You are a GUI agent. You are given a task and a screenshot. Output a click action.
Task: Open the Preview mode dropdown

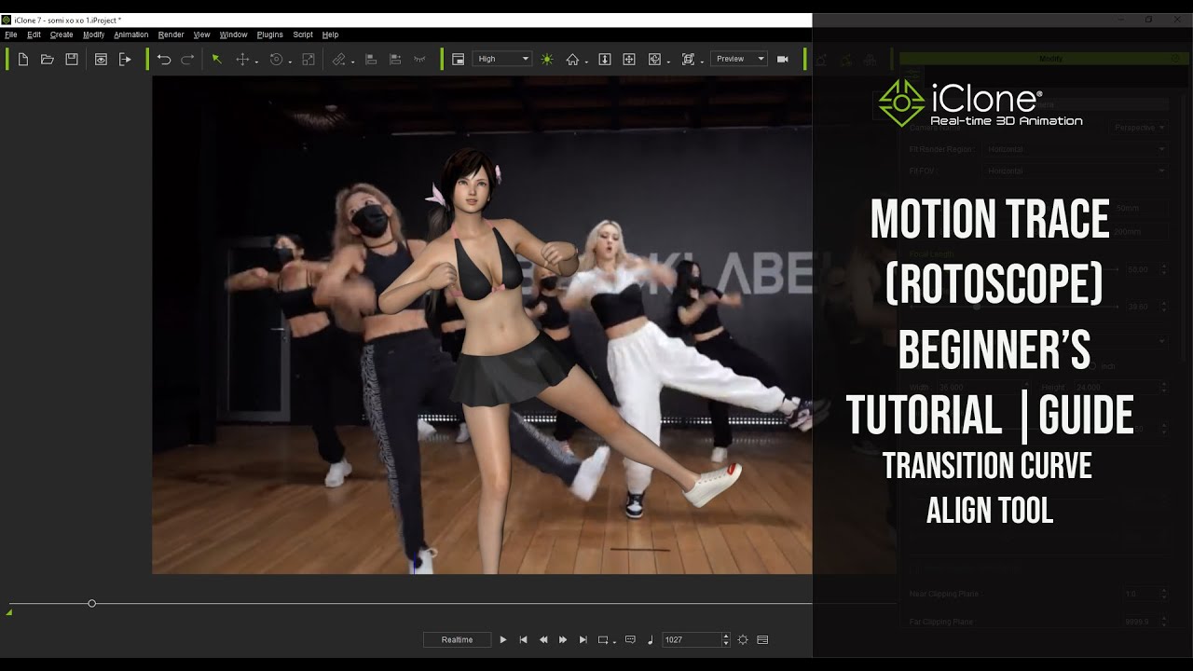pos(739,59)
